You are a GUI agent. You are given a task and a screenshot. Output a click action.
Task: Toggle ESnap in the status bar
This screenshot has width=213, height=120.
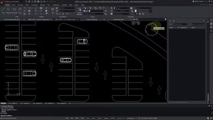click(88, 118)
